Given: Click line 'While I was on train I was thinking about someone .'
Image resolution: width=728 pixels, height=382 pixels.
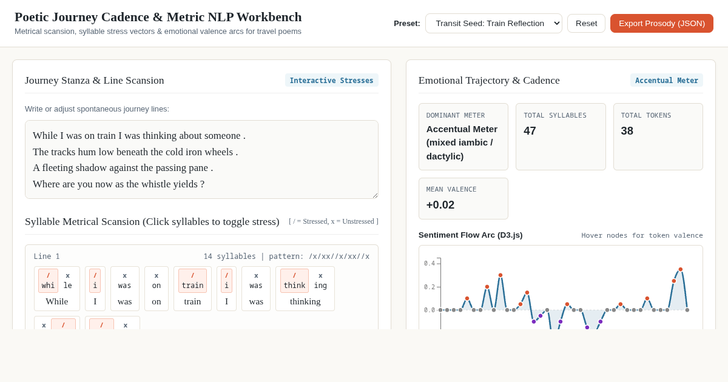Looking at the screenshot, I should coord(139,135).
